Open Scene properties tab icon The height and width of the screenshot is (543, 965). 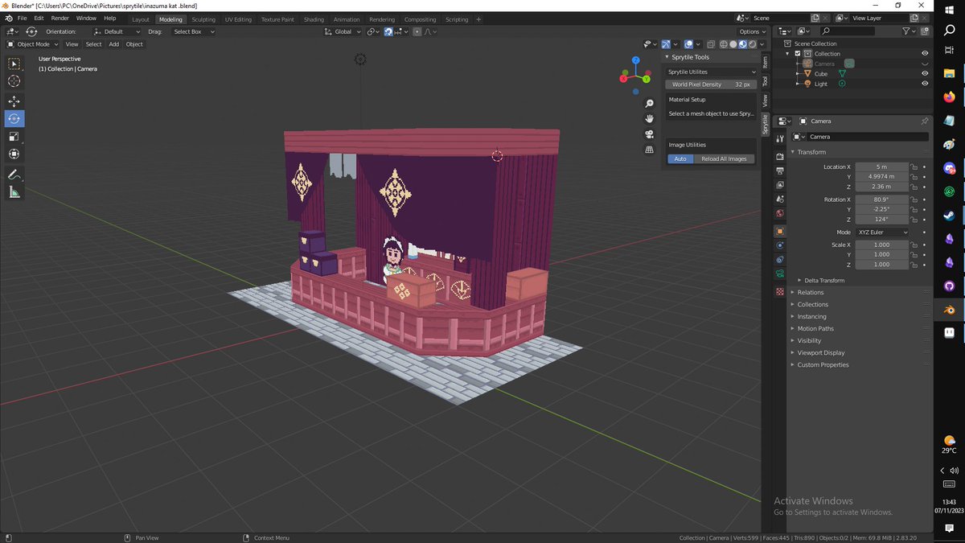779,199
